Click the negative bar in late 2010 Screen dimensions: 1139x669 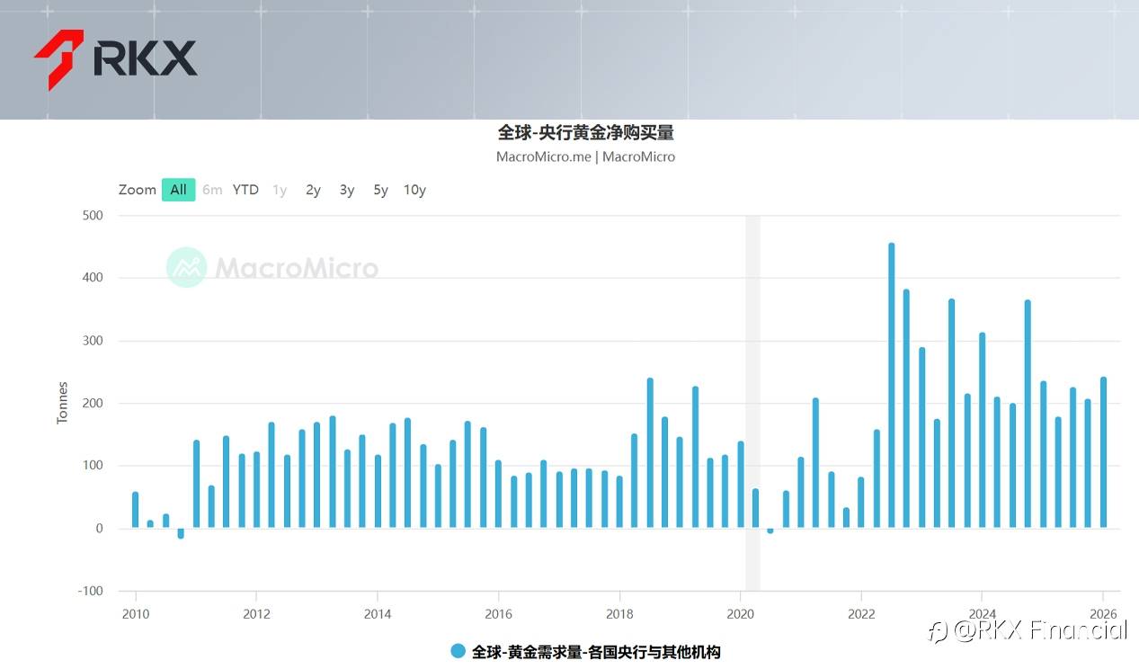pos(181,533)
